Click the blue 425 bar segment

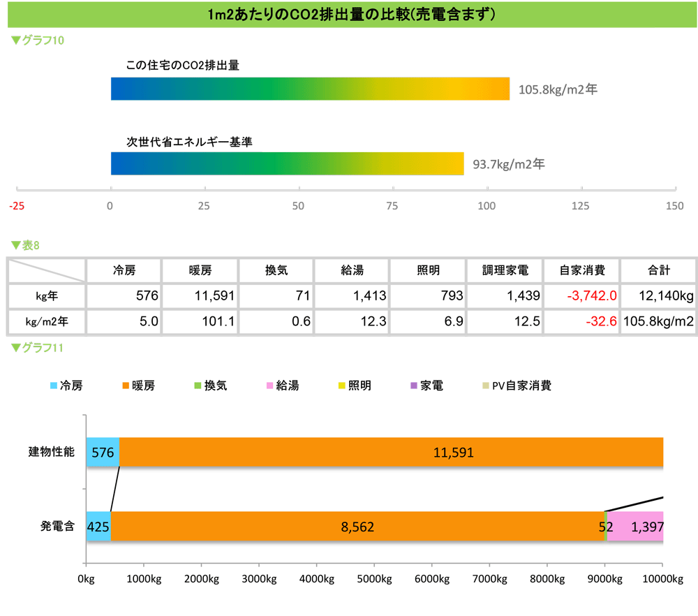click(98, 527)
